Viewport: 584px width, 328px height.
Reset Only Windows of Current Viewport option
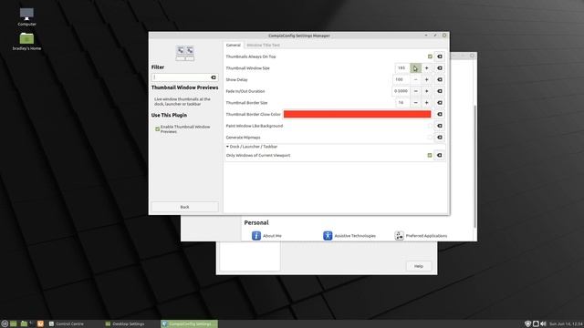[440, 155]
